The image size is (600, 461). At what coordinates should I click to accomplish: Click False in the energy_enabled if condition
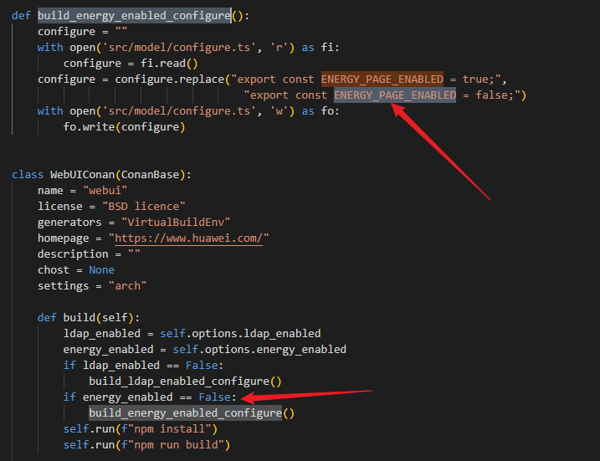[218, 397]
